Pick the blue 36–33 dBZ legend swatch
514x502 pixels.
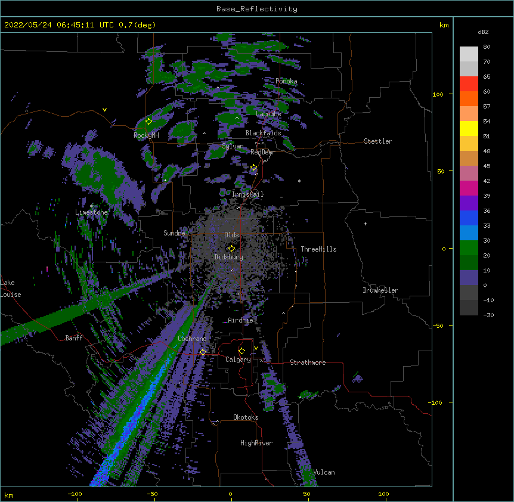[x=469, y=218]
